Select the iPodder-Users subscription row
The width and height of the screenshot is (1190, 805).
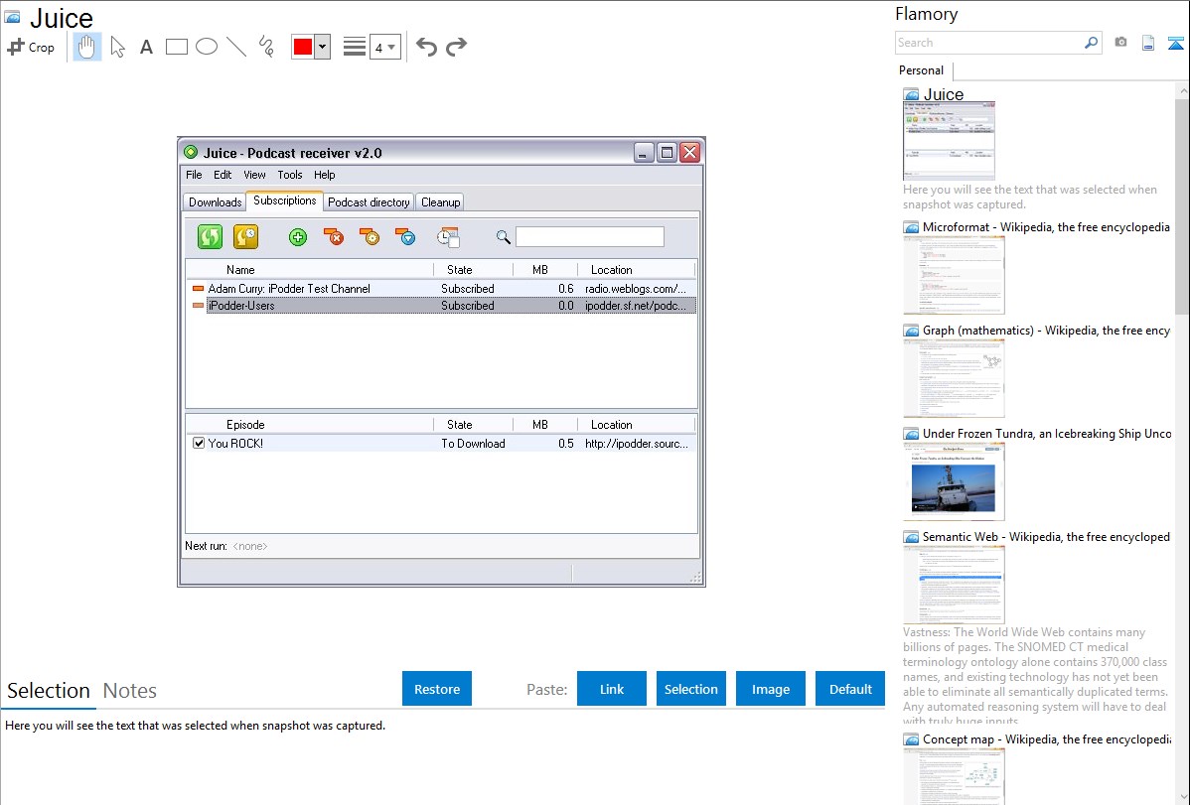click(x=441, y=305)
